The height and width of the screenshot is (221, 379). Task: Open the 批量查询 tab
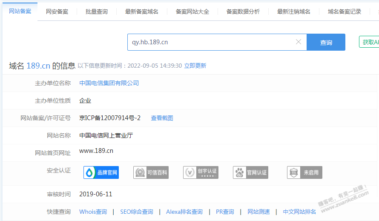[x=97, y=11]
